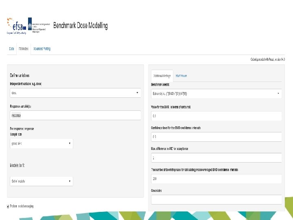Toggle the Perform model averaging checkbox
293x220 pixels.
pos(8,206)
